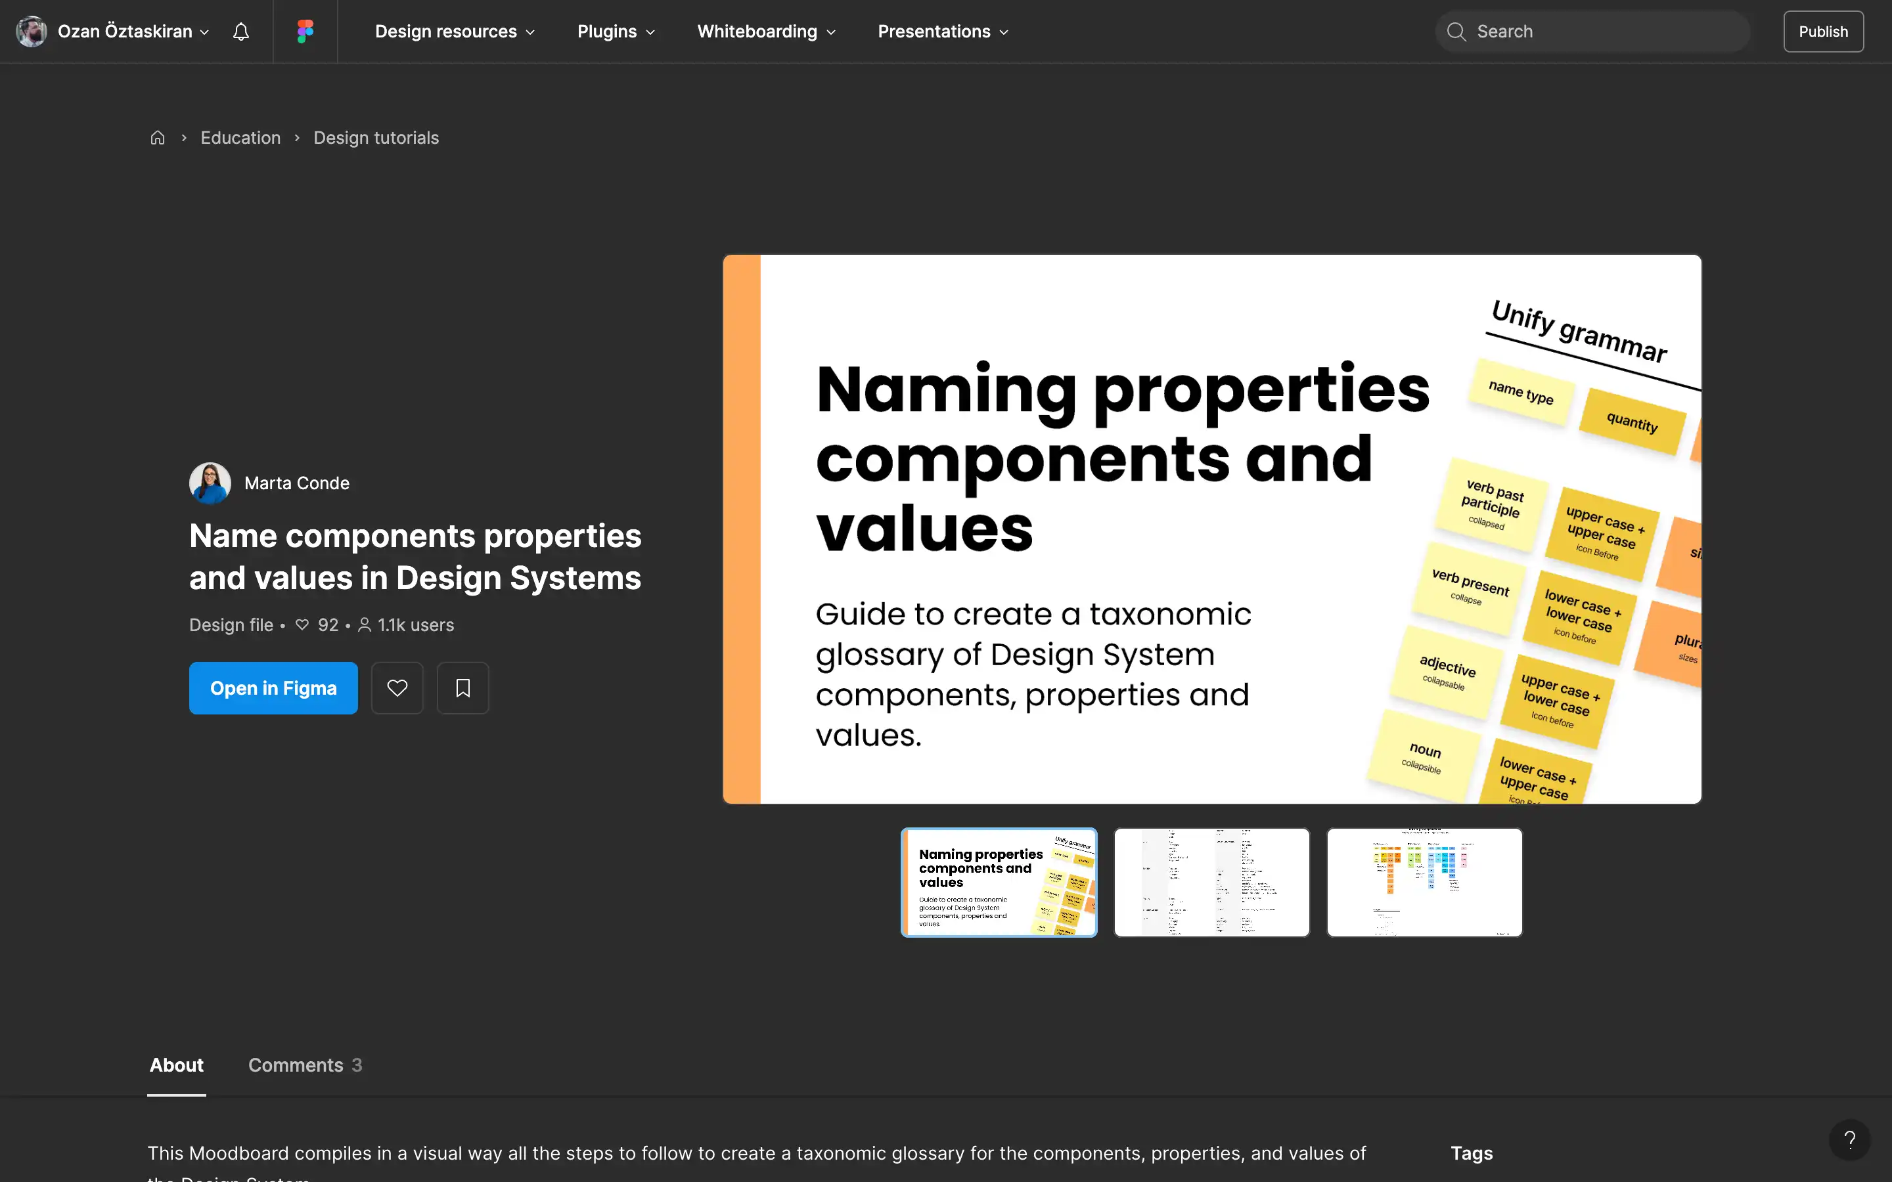The height and width of the screenshot is (1182, 1892).
Task: Focus the Search input field
Action: point(1592,32)
